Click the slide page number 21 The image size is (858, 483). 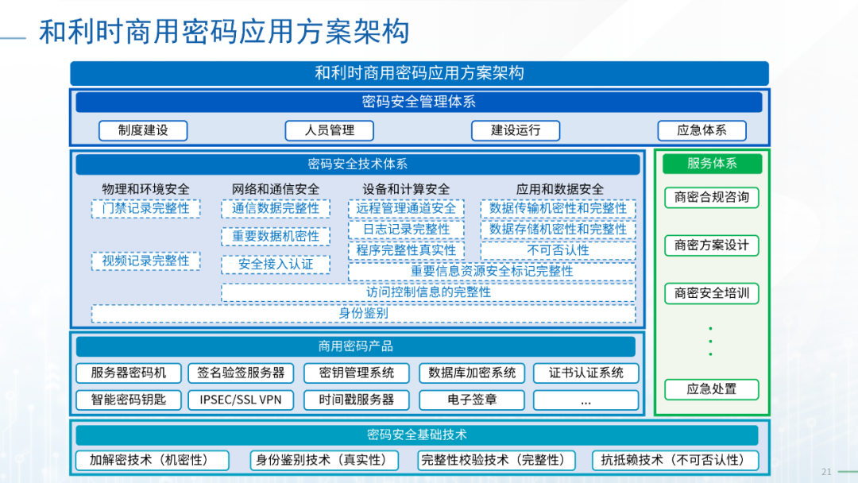(x=826, y=472)
